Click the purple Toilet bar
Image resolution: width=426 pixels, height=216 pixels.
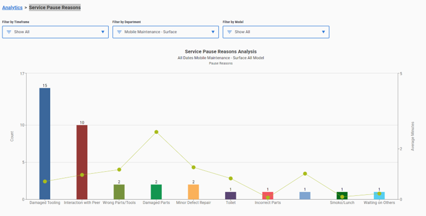(231, 195)
